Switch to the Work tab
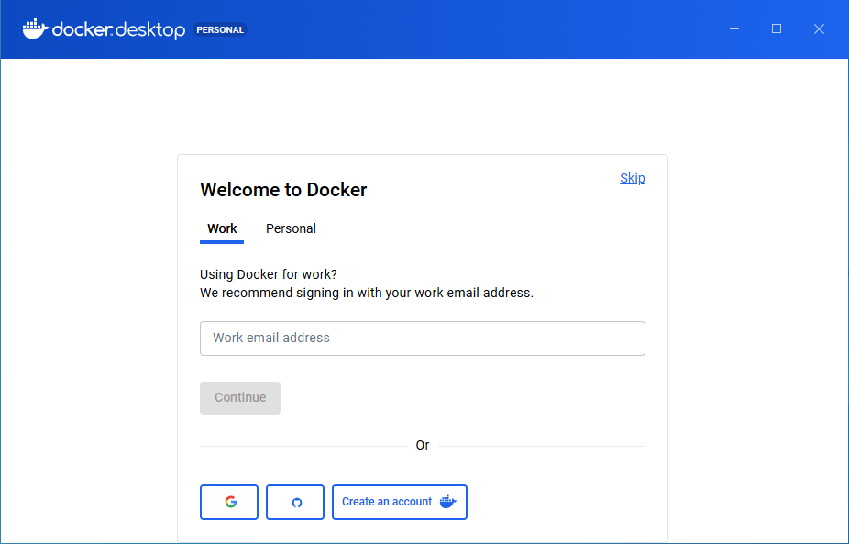This screenshot has width=849, height=544. click(x=222, y=228)
